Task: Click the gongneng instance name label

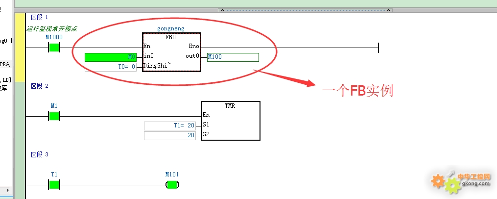Action: click(171, 29)
